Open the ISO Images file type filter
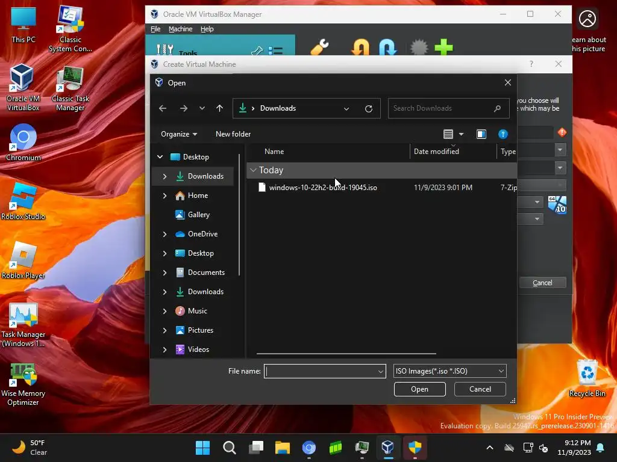617x462 pixels. (449, 371)
